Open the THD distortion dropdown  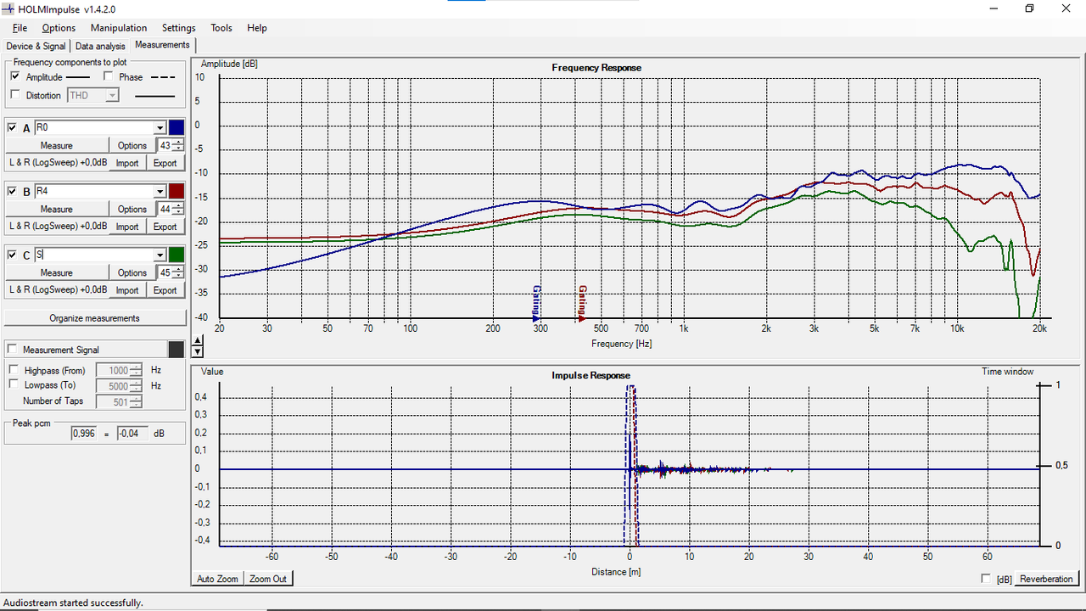(x=111, y=96)
